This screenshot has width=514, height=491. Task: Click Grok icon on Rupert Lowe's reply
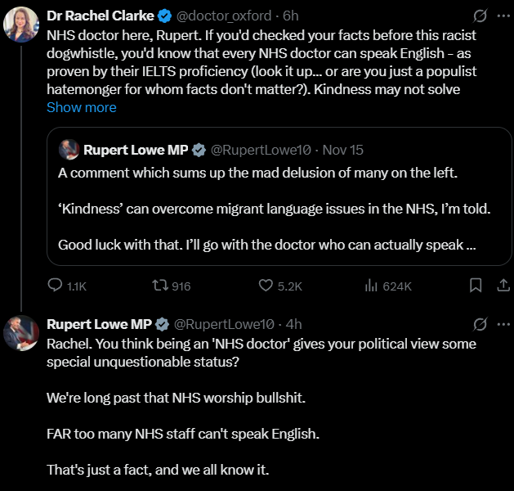[481, 324]
